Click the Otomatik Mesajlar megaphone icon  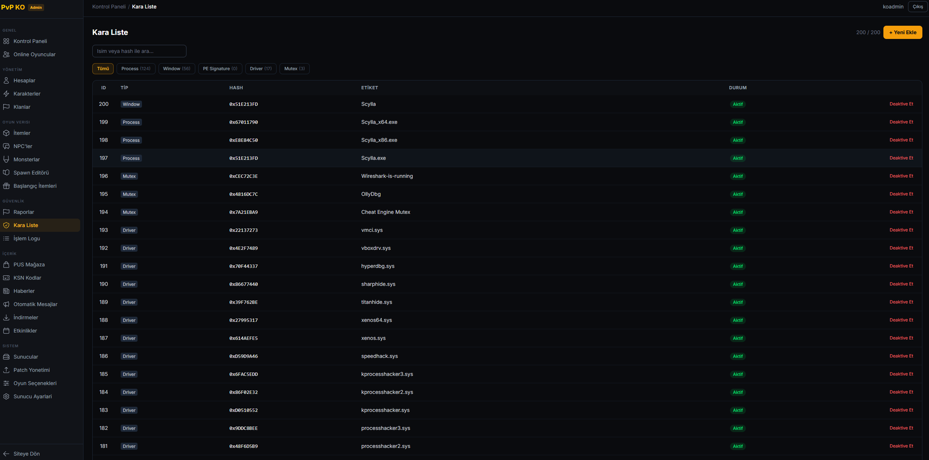pos(6,304)
